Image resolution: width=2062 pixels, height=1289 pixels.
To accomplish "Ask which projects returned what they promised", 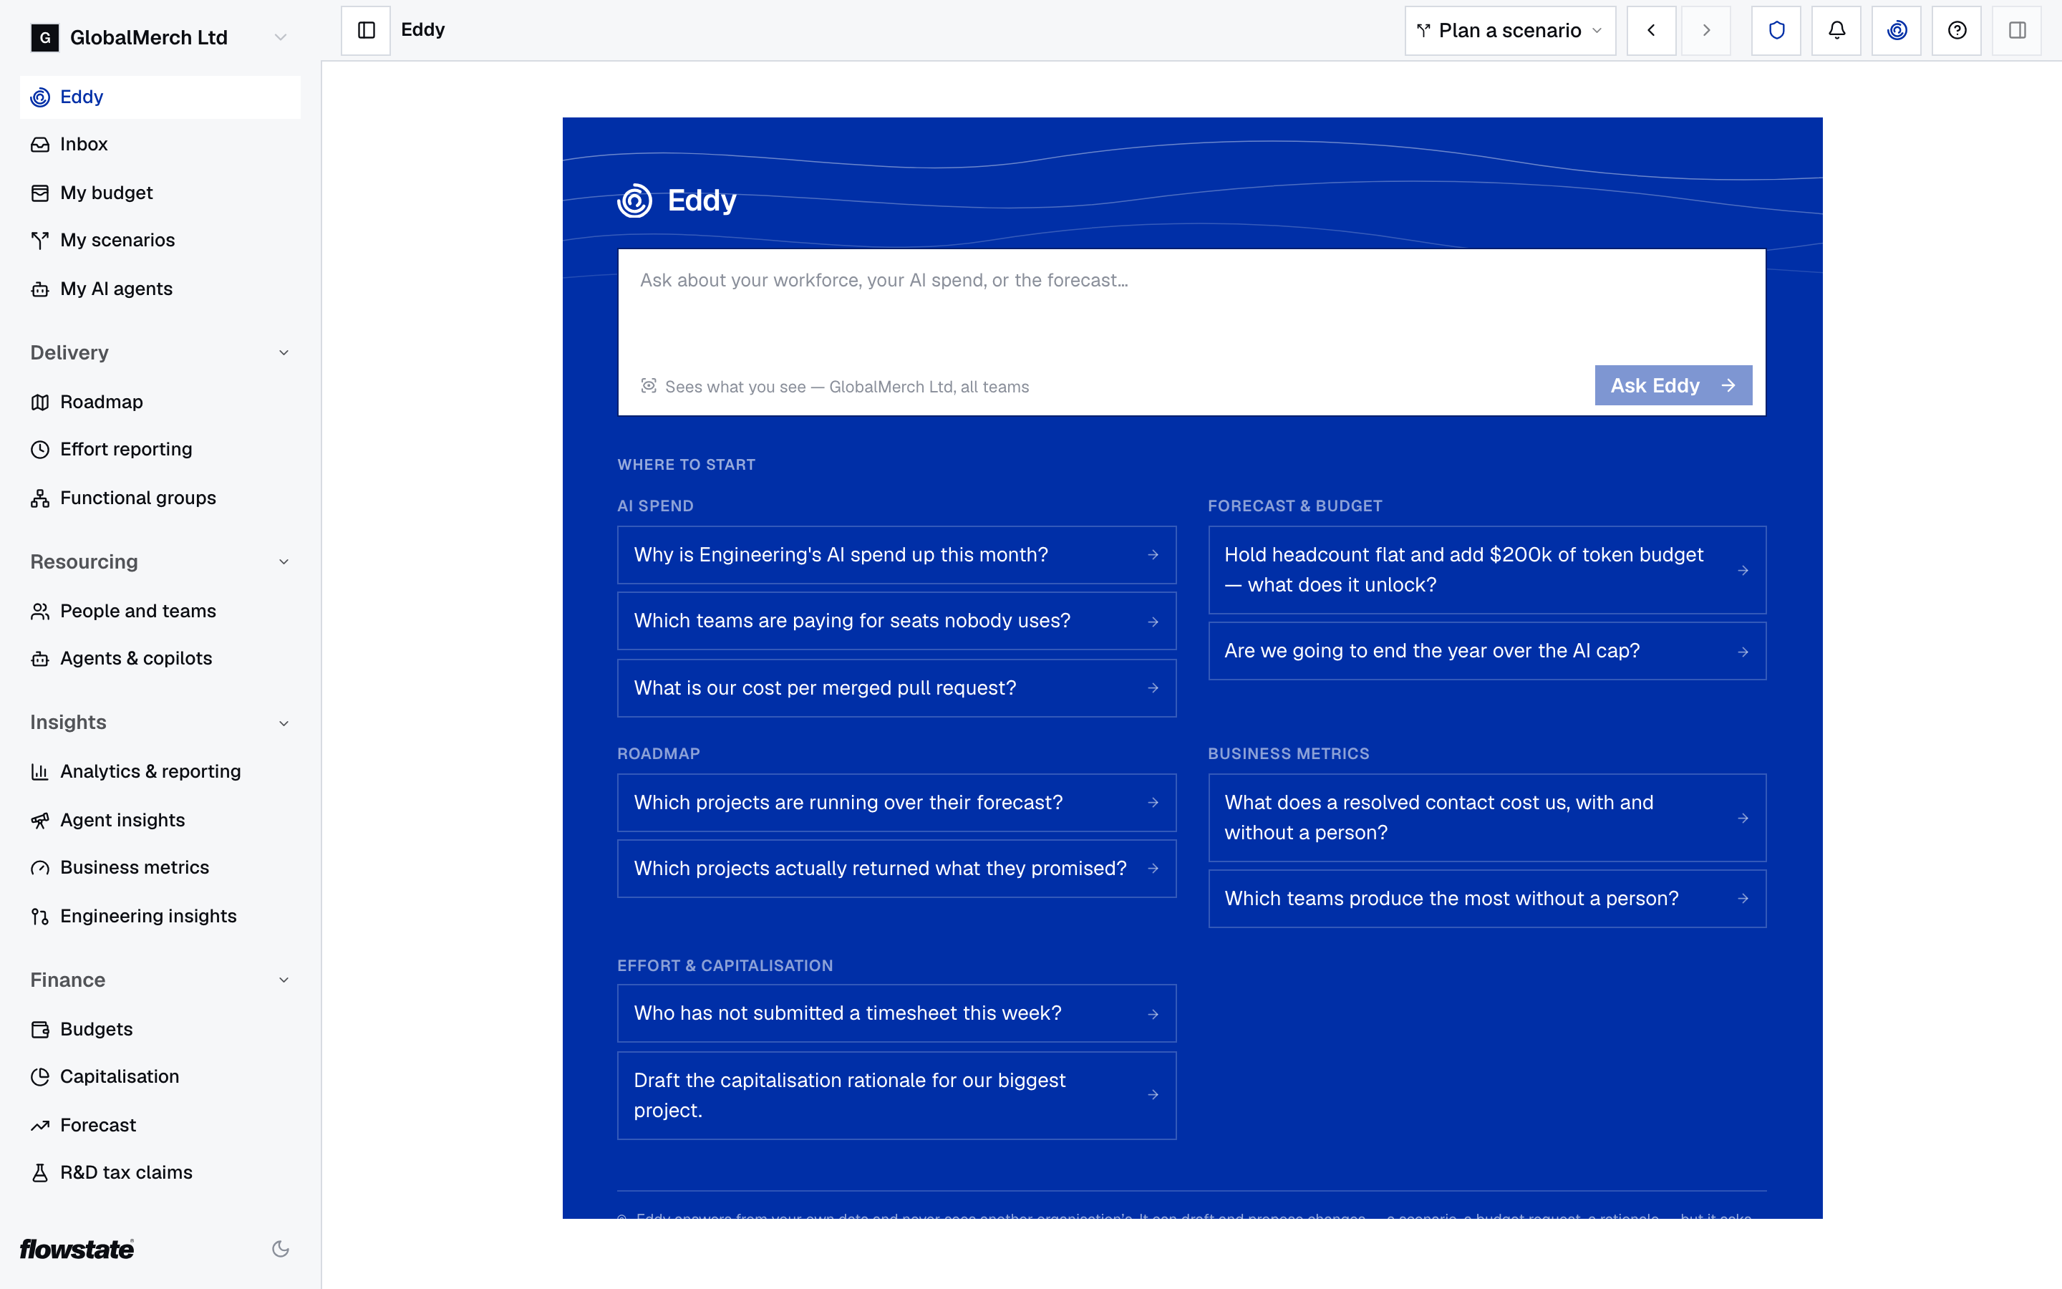I will 896,869.
